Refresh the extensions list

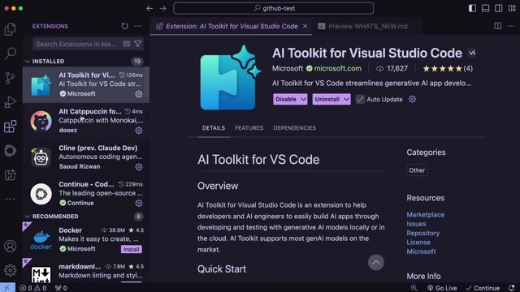[x=124, y=26]
